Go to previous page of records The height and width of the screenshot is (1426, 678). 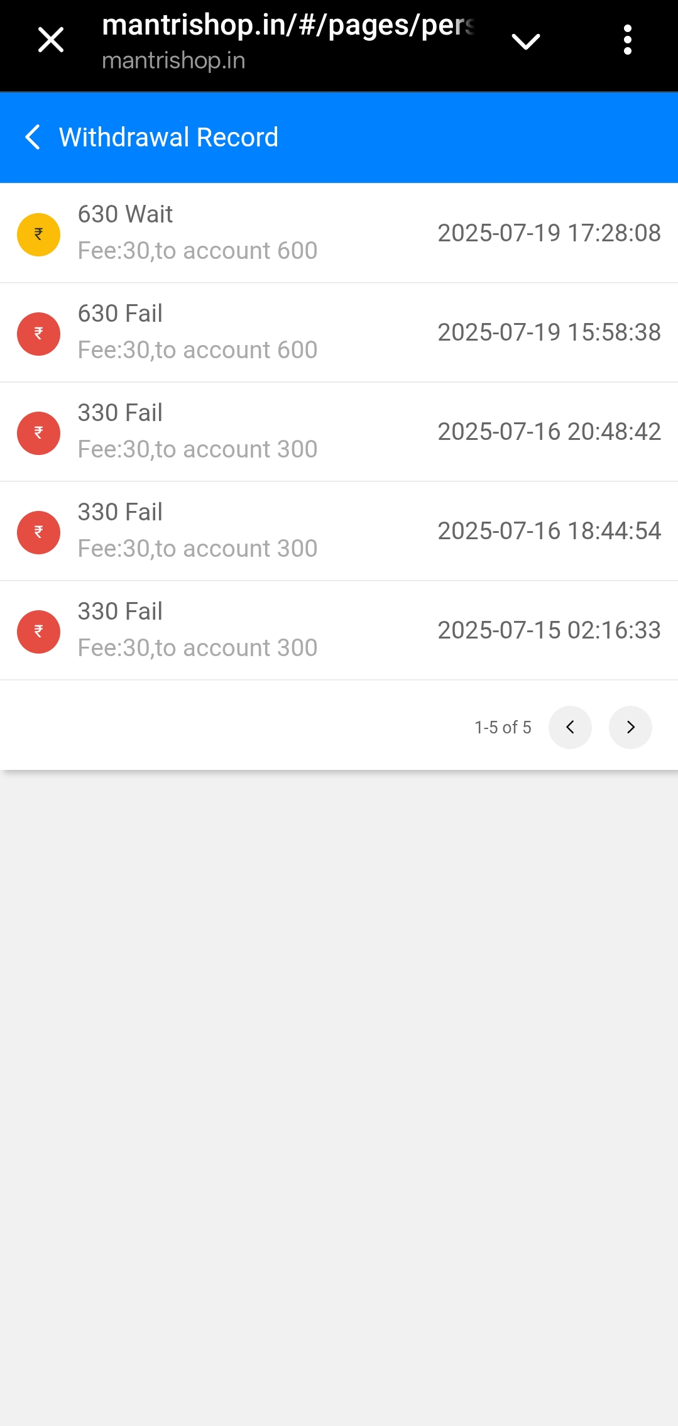[x=570, y=727]
